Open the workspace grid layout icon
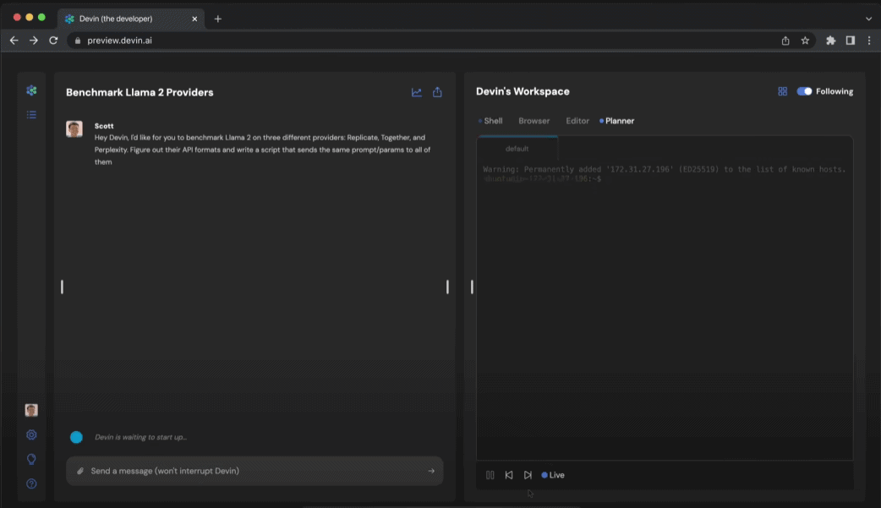 coord(782,90)
